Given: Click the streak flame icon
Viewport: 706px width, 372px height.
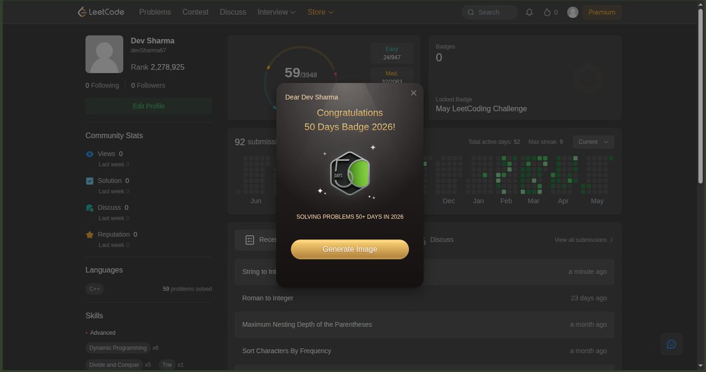Looking at the screenshot, I should (547, 12).
